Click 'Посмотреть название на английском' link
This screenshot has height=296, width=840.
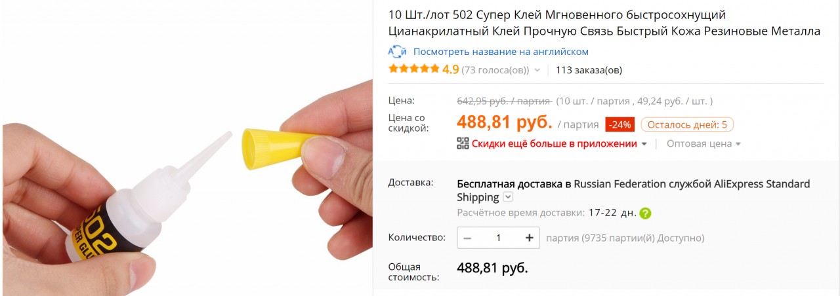click(x=501, y=52)
